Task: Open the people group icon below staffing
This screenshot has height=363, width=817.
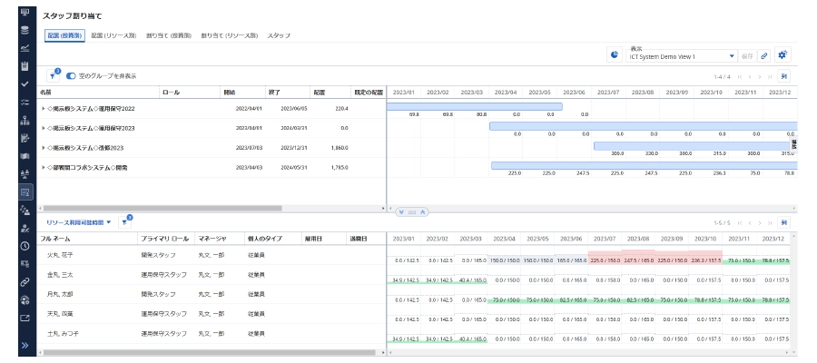Action: pos(25,210)
